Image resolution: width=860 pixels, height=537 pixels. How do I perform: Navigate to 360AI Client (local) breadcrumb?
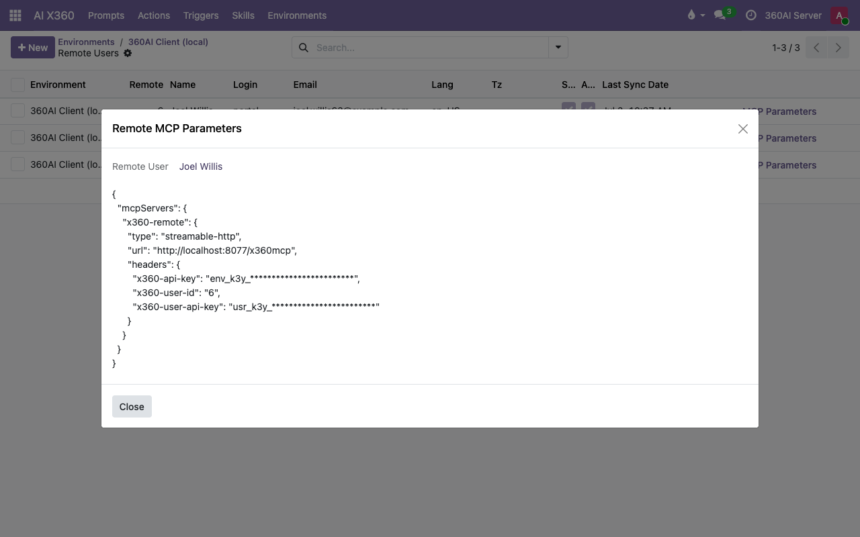[x=168, y=42]
